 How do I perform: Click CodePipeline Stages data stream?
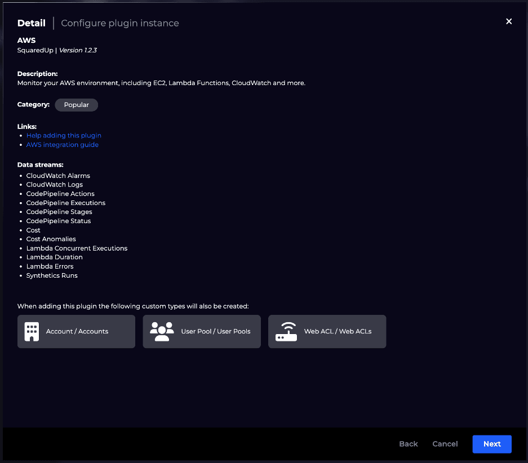click(59, 212)
